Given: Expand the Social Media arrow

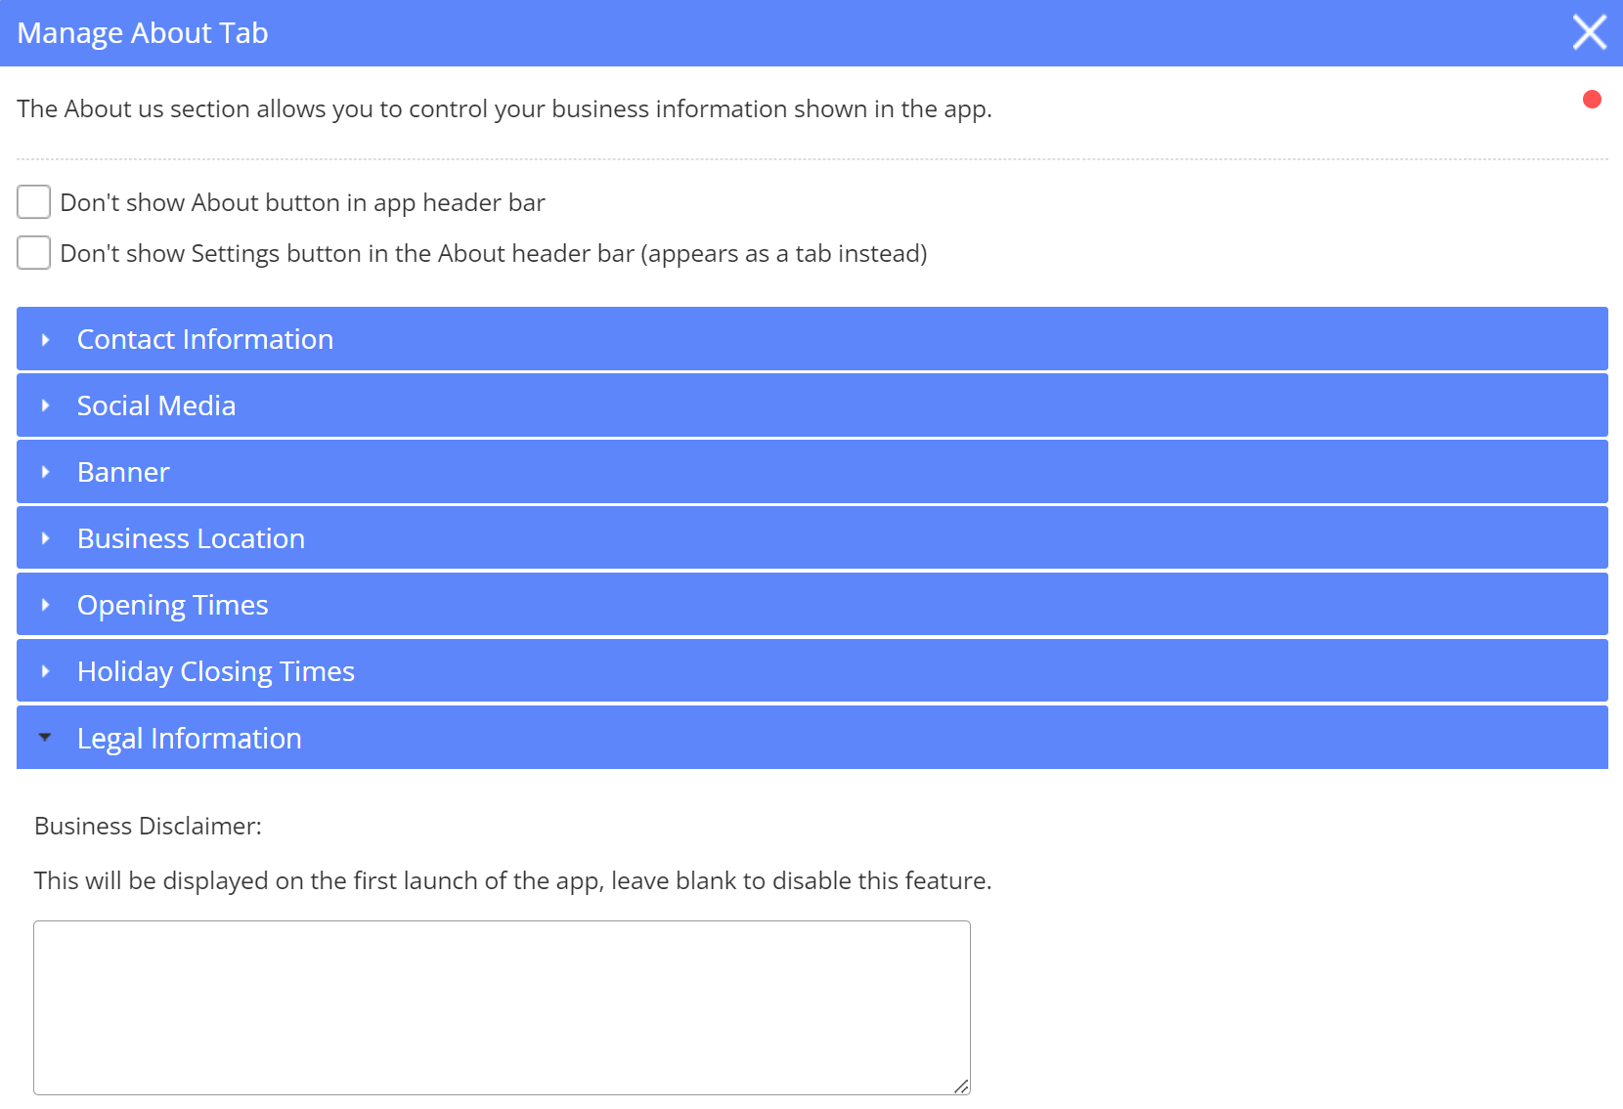Looking at the screenshot, I should [45, 406].
